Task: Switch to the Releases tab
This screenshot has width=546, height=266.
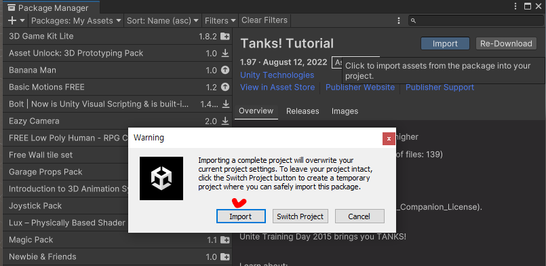Action: click(303, 111)
